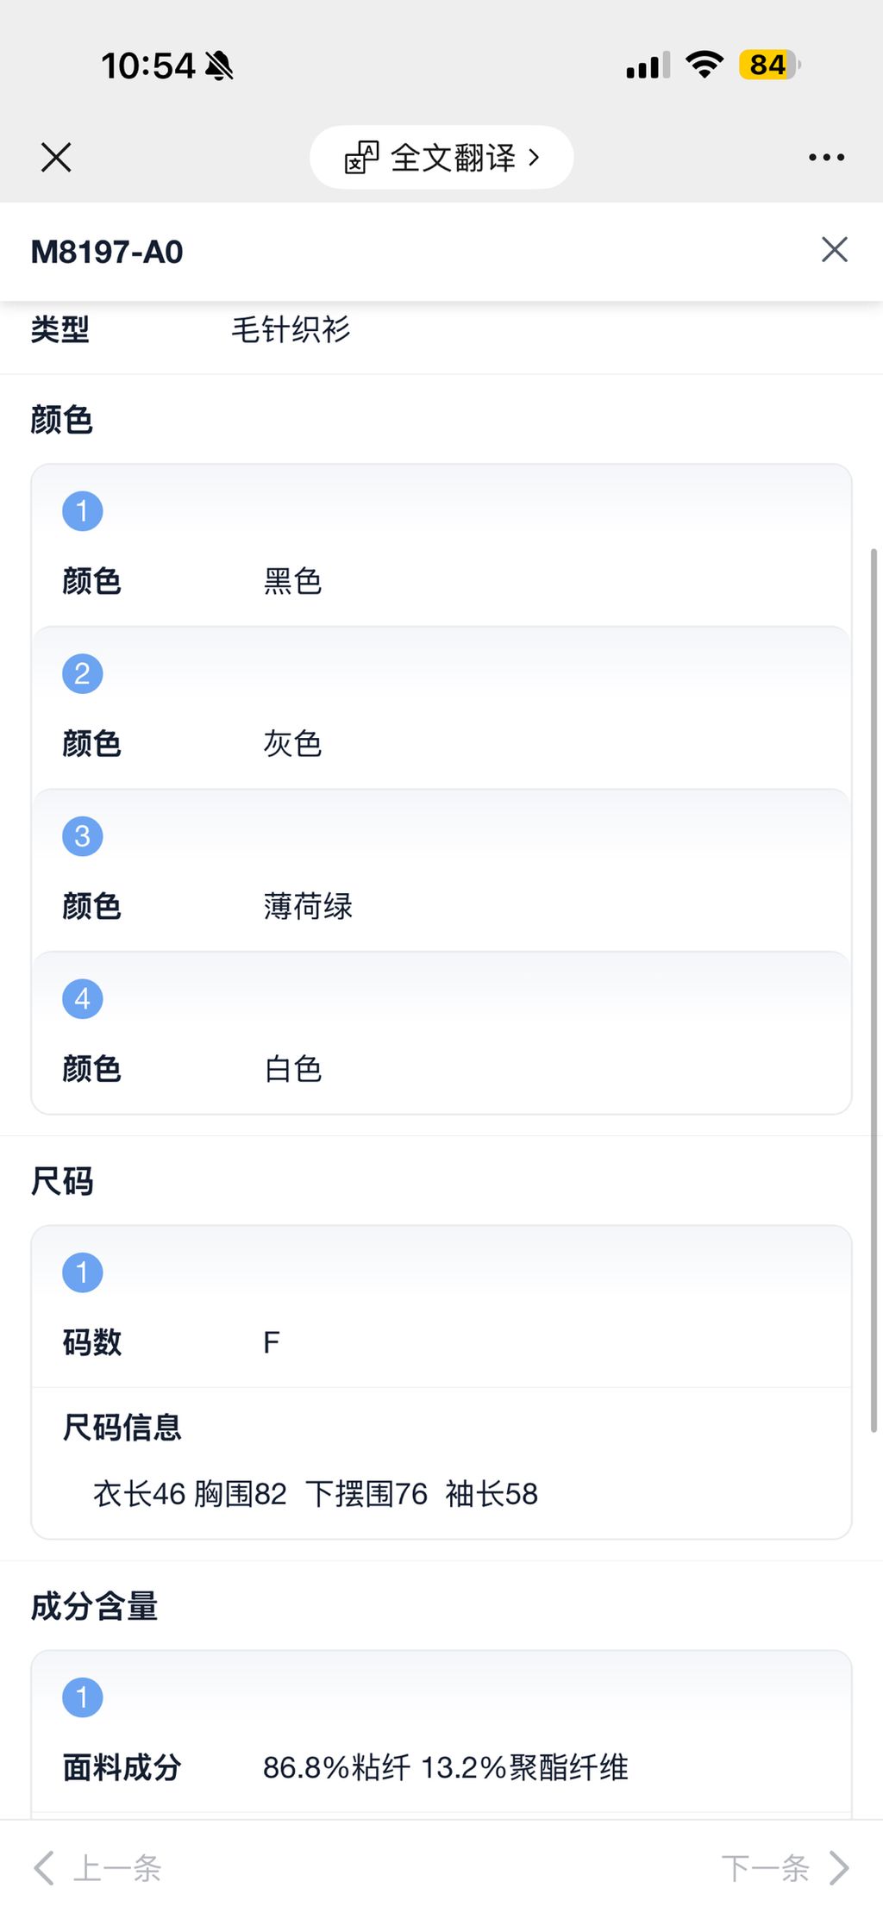Image resolution: width=883 pixels, height=1919 pixels.
Task: Open the three-dot more options menu
Action: click(826, 158)
